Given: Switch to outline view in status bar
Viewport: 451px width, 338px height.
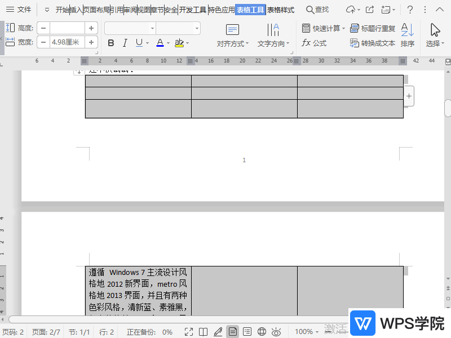Looking at the screenshot, I should tap(247, 331).
